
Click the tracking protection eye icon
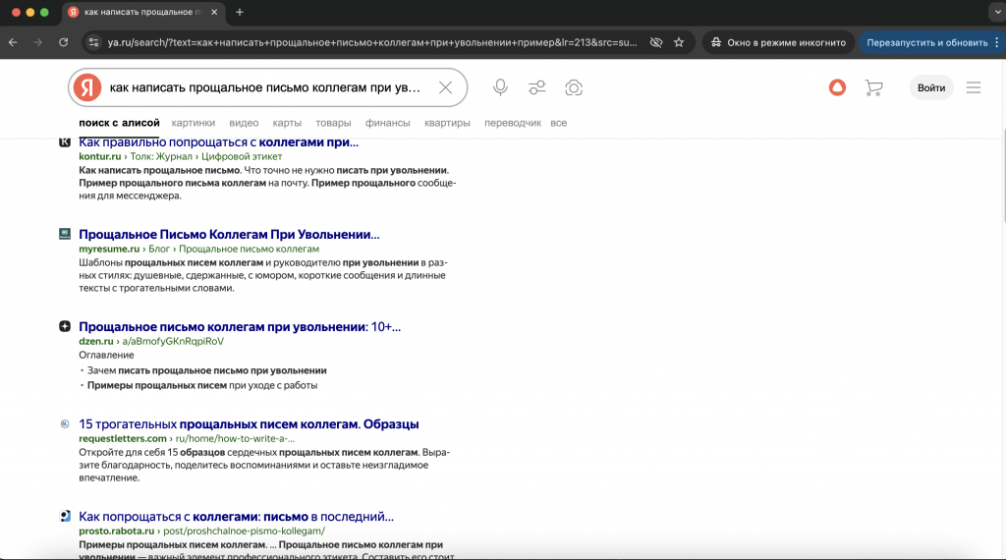655,42
